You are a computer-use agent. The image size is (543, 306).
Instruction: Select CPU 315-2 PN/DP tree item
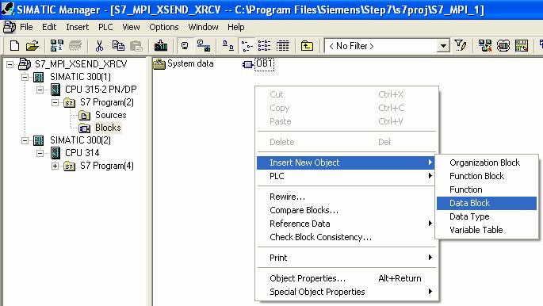[101, 90]
